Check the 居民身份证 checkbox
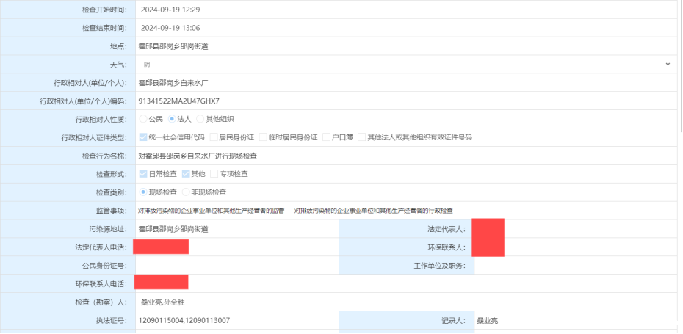Viewport: 683px width, 334px height. click(214, 137)
